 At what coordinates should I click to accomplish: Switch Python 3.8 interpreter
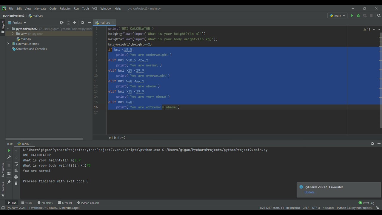click(355, 208)
